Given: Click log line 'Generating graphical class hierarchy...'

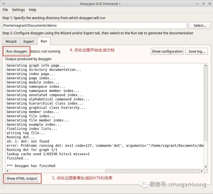Looking at the screenshot, I should pyautogui.click(x=46, y=108).
